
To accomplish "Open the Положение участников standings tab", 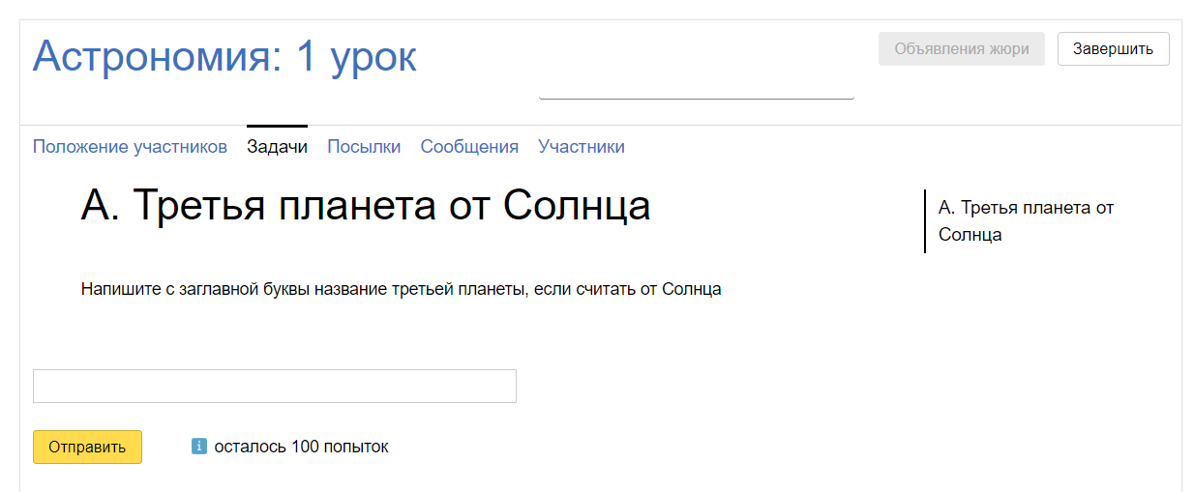I will click(x=130, y=147).
